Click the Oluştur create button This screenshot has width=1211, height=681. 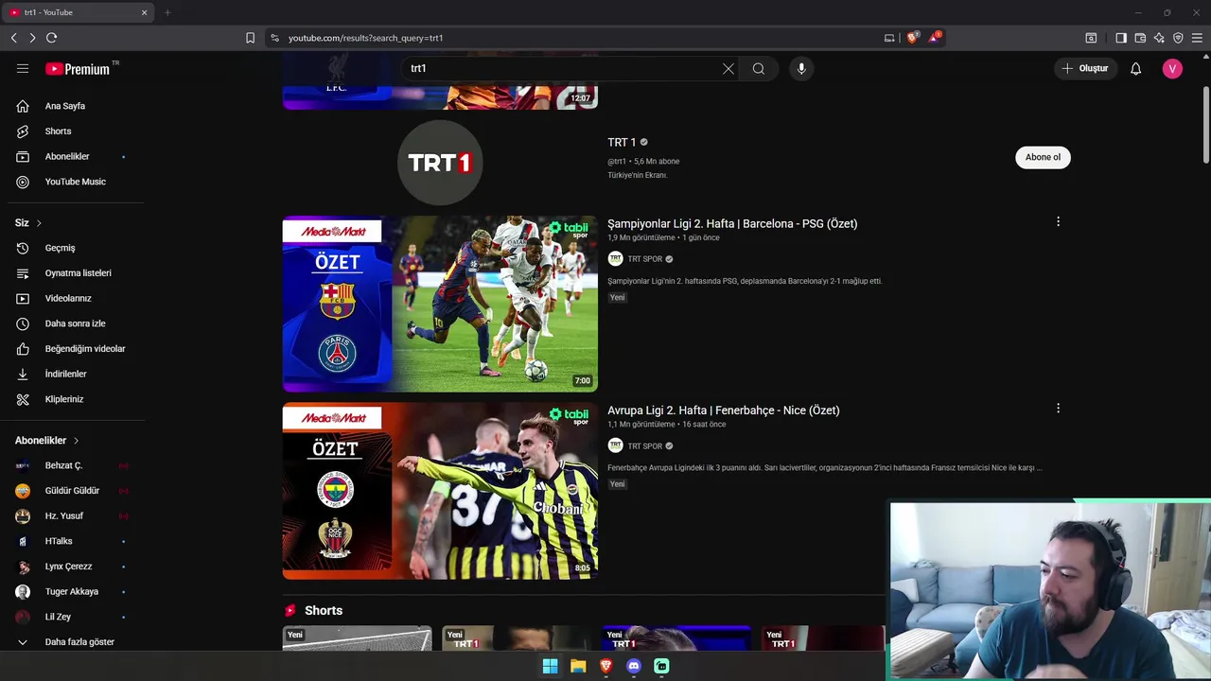[1084, 68]
